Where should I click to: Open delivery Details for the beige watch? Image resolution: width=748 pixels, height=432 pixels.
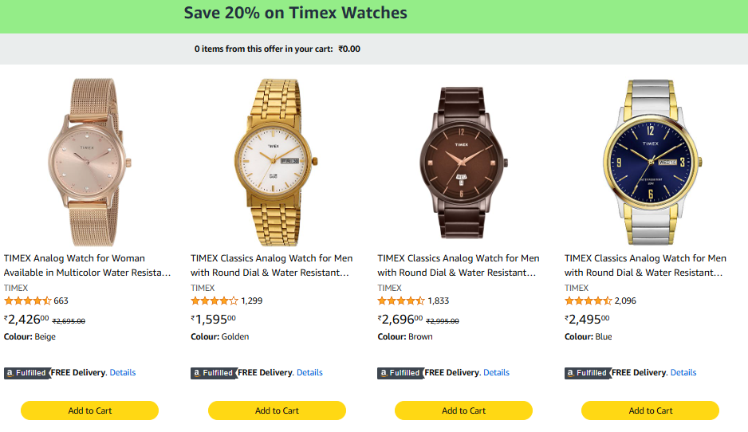(123, 373)
